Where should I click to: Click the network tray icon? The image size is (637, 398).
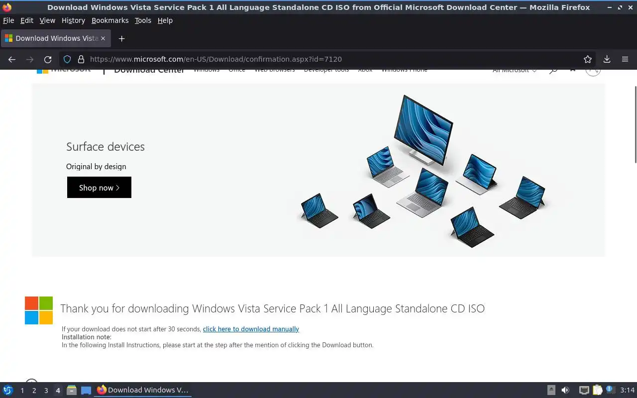point(584,390)
